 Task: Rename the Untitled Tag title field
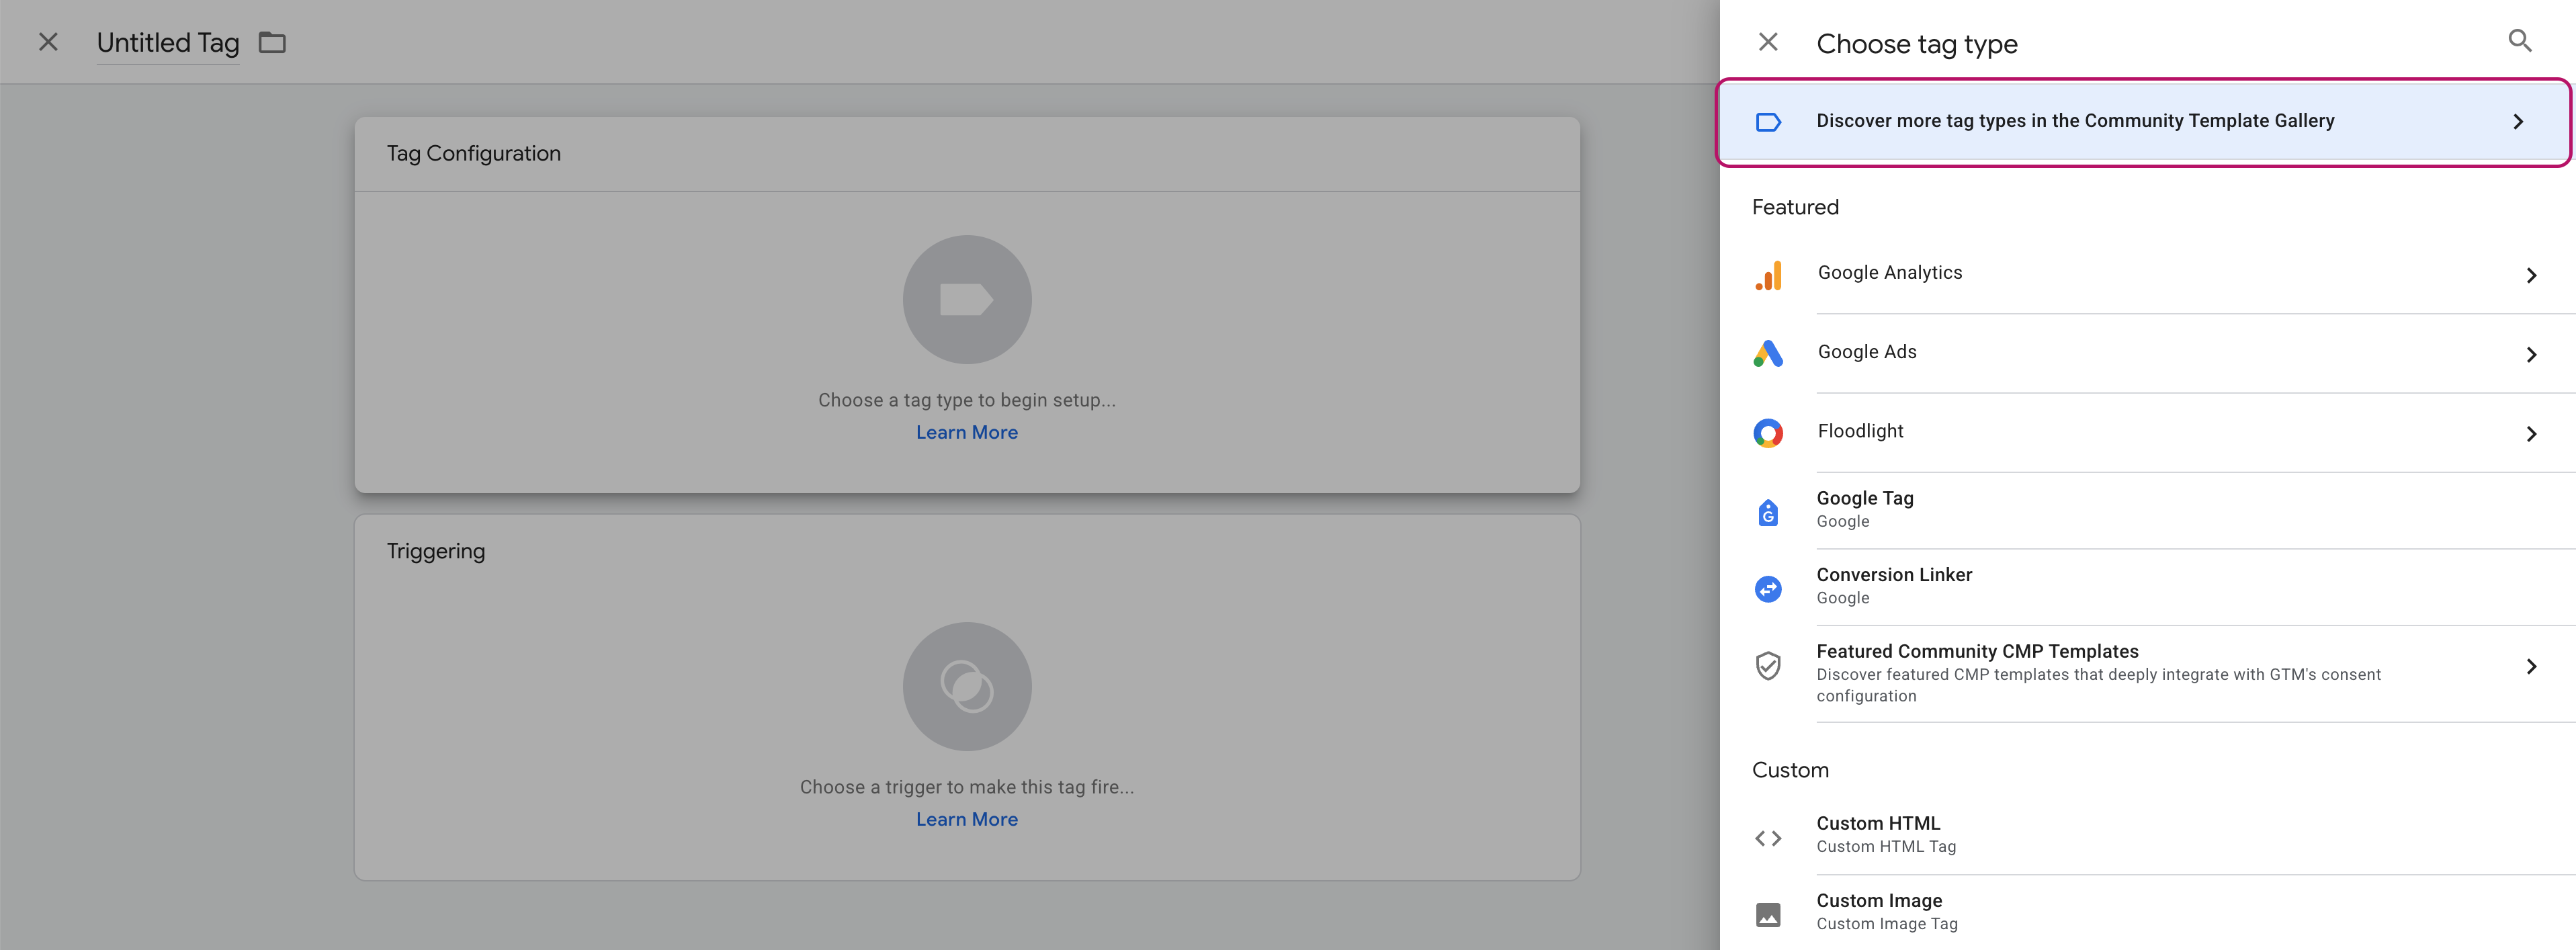point(167,42)
